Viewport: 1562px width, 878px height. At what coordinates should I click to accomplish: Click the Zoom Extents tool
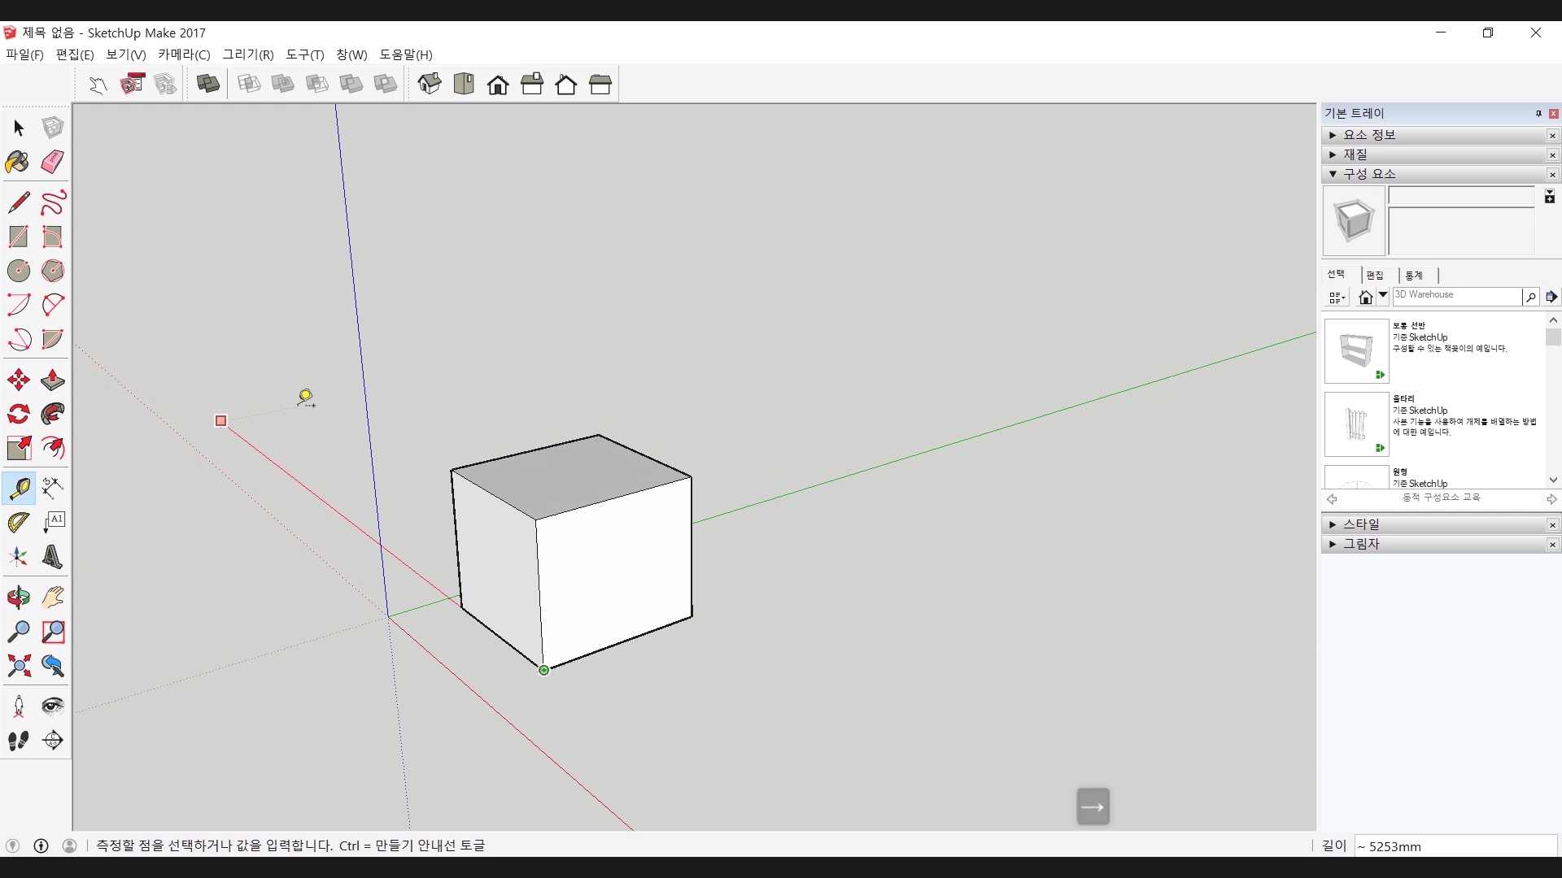[18, 667]
